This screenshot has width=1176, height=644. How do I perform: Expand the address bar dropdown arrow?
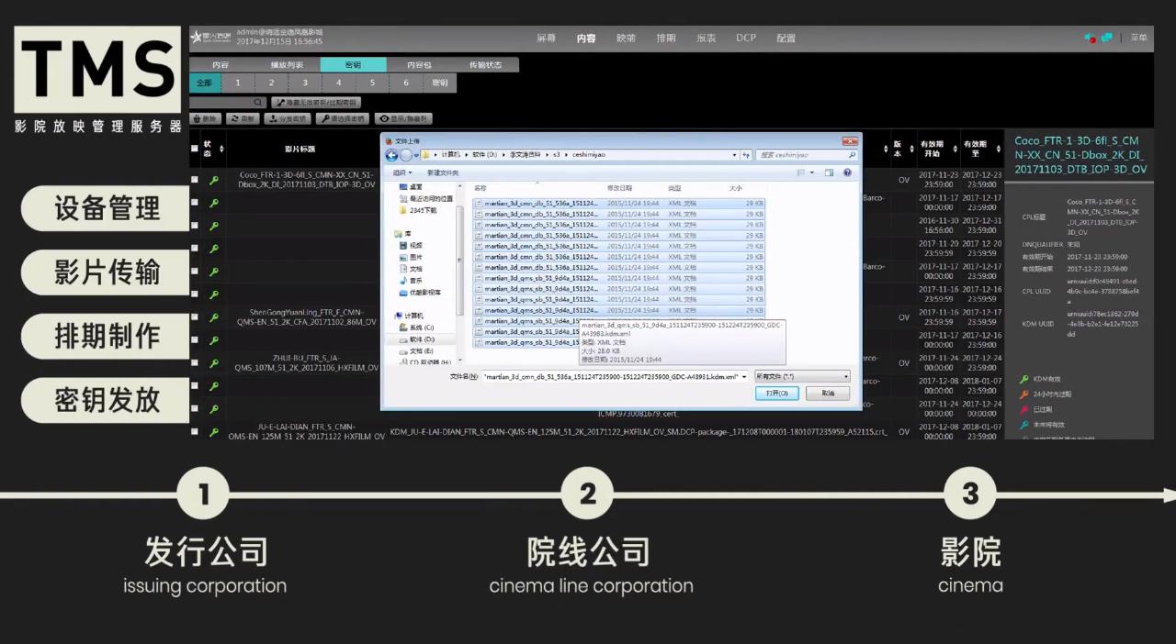(x=734, y=154)
